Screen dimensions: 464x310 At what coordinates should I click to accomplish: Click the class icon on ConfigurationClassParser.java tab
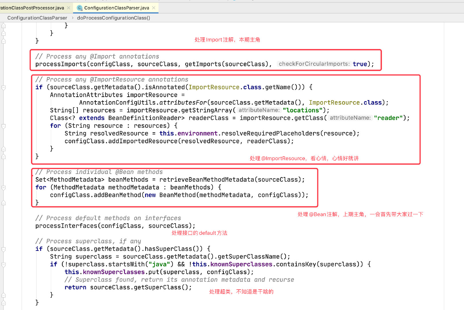(80, 8)
